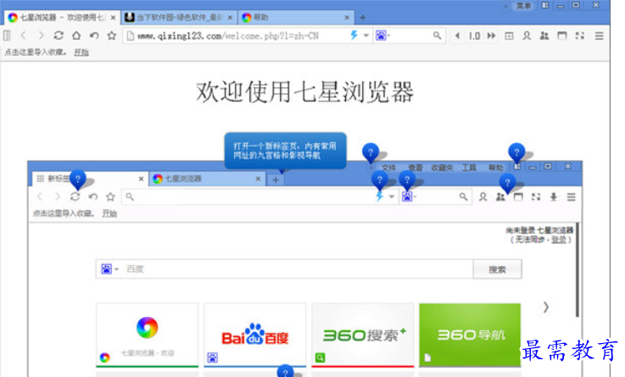The height and width of the screenshot is (377, 625).
Task: Open the Baidu 百度 speed-dial thumbnail
Action: pos(254,335)
